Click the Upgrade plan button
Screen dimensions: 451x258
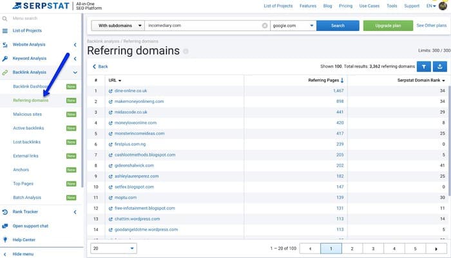[x=388, y=26]
